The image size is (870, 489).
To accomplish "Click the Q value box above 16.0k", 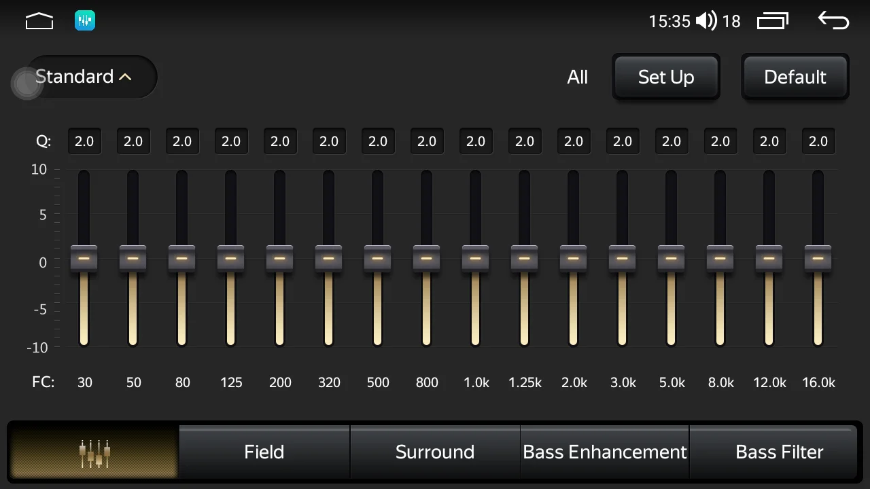I will [818, 141].
